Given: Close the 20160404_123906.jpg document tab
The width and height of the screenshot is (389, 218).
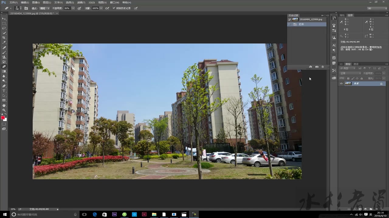Looking at the screenshot, I should tap(57, 13).
